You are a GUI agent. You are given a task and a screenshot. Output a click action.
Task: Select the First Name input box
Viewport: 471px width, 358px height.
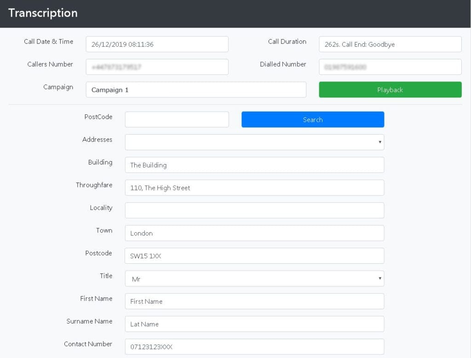(x=254, y=301)
